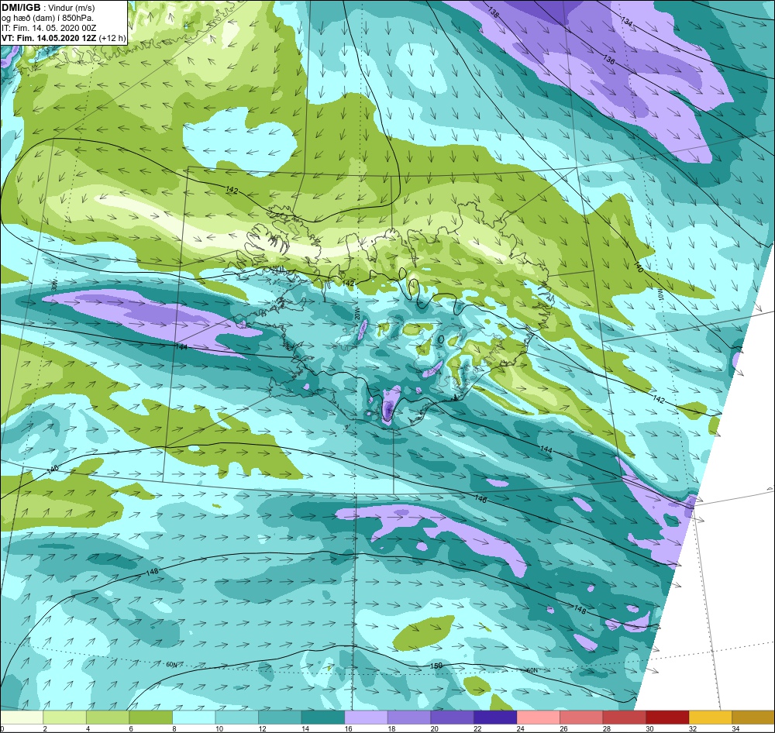This screenshot has height=733, width=775.
Task: Click the '34' value under the legend
Action: click(x=735, y=728)
